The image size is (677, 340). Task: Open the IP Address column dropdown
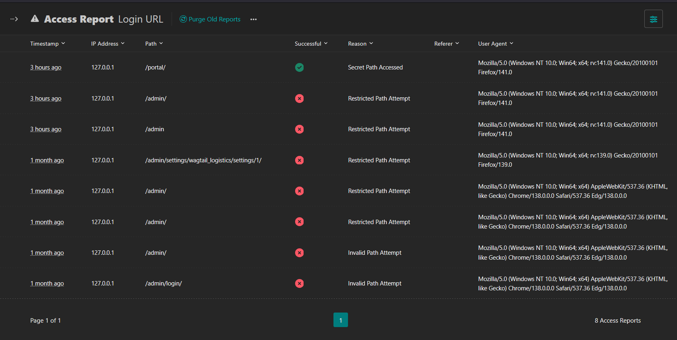pyautogui.click(x=108, y=44)
